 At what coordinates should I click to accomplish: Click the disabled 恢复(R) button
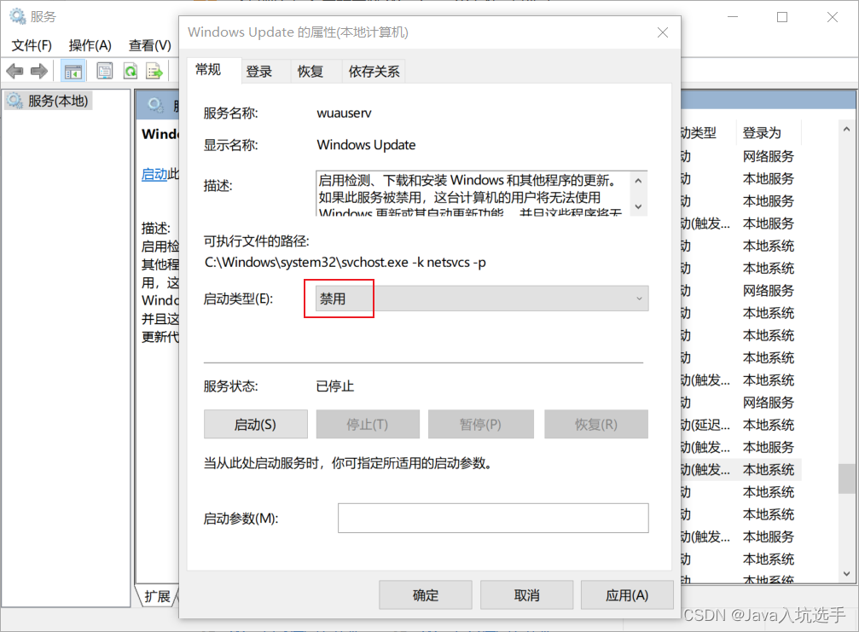tap(596, 425)
